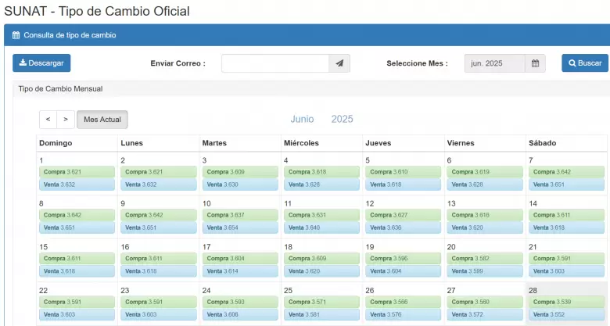
Task: Click the Buscar search button
Action: tap(585, 63)
